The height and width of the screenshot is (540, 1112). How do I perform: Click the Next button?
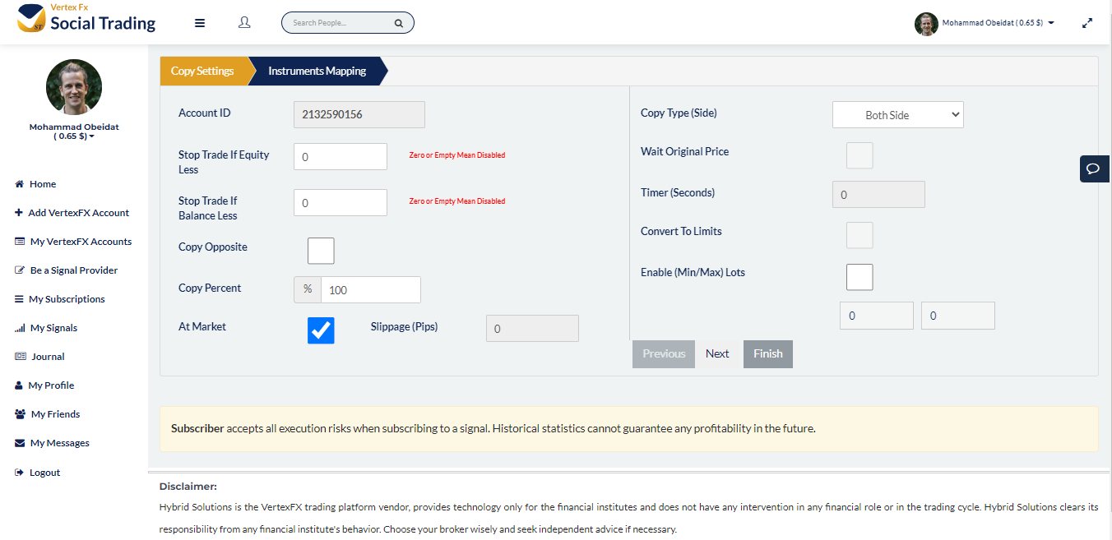[717, 354]
